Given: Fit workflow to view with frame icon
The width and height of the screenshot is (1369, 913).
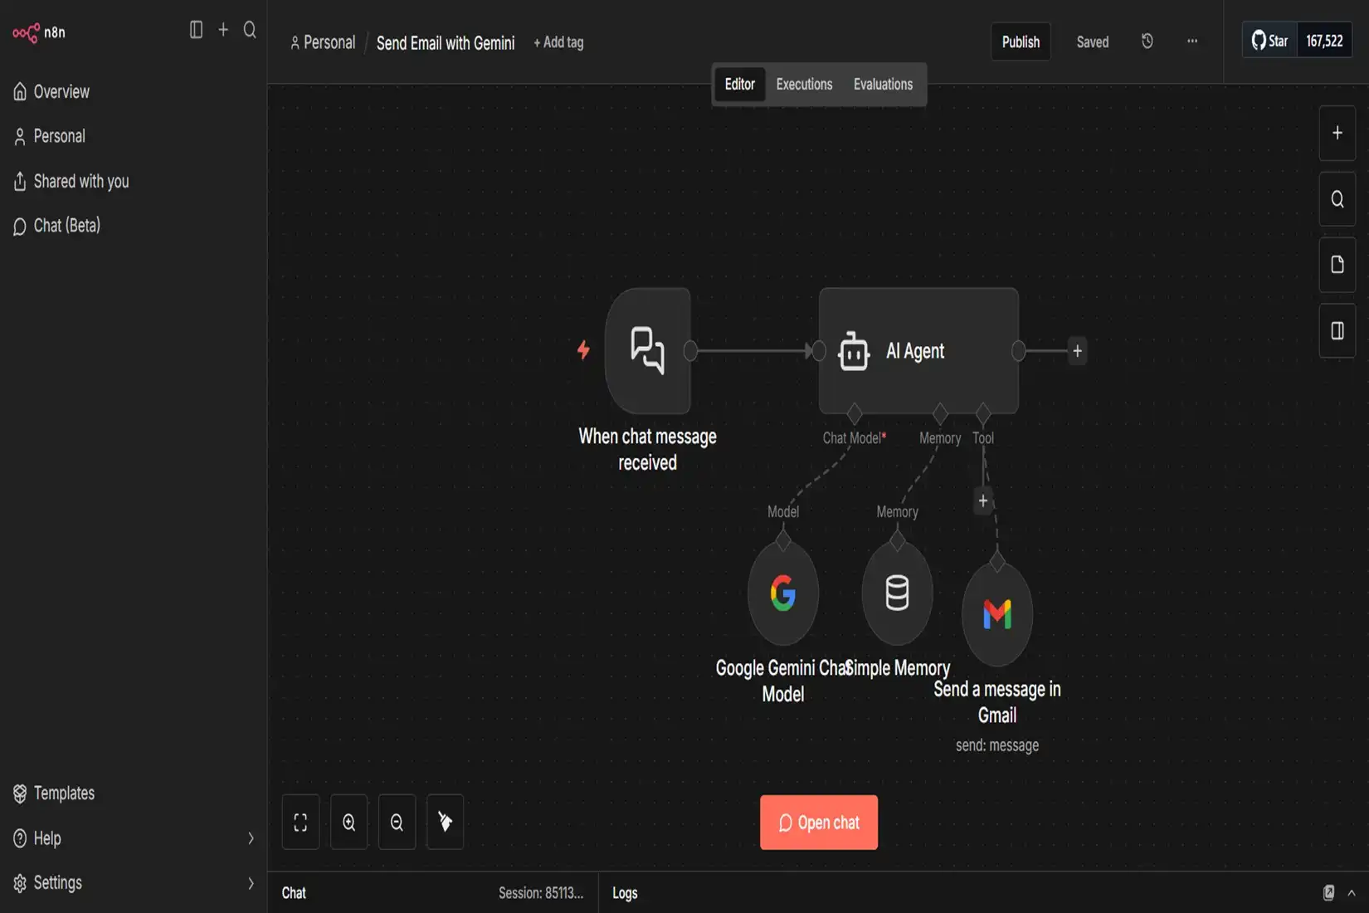Looking at the screenshot, I should click(300, 823).
